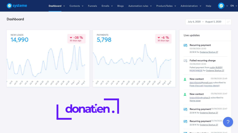Go to Funnels
Image resolution: width=238 pixels, height=133 pixels.
point(92,6)
